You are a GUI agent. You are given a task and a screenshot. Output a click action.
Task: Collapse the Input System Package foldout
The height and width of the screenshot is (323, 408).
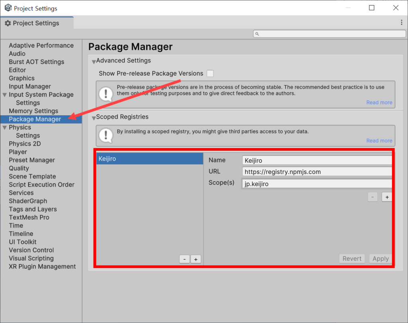[4, 95]
